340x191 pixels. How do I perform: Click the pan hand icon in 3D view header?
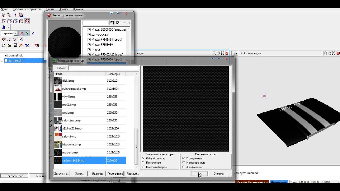pyautogui.click(x=330, y=53)
